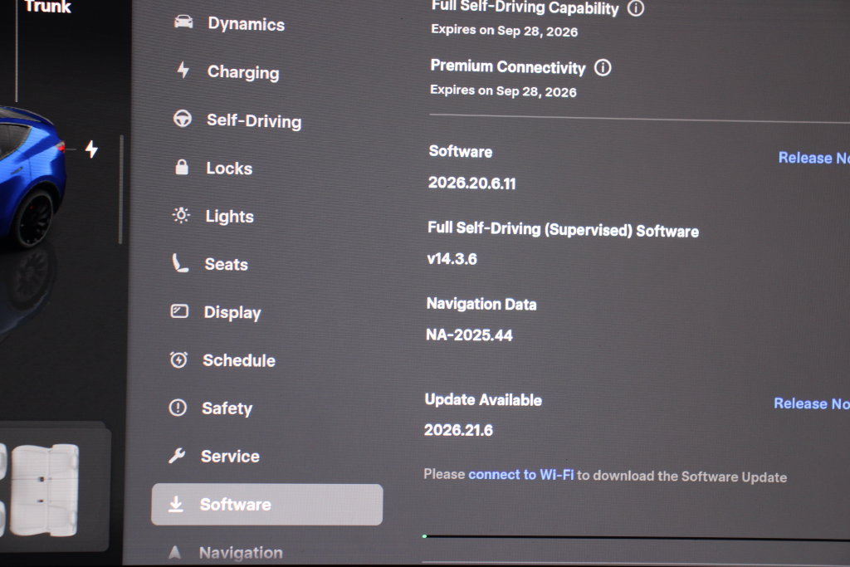Click Full Self-Driving Capability label
The height and width of the screenshot is (567, 850).
tap(525, 7)
